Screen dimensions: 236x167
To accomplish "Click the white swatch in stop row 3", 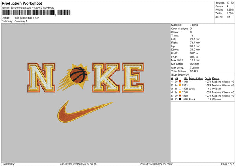I will (180, 89).
